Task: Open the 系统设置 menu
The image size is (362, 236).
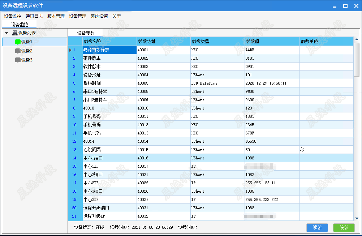Action: [x=99, y=16]
